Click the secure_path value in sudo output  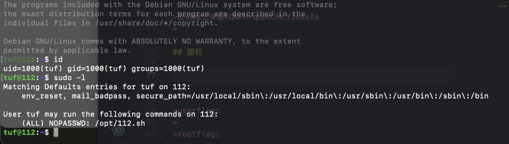(x=312, y=96)
